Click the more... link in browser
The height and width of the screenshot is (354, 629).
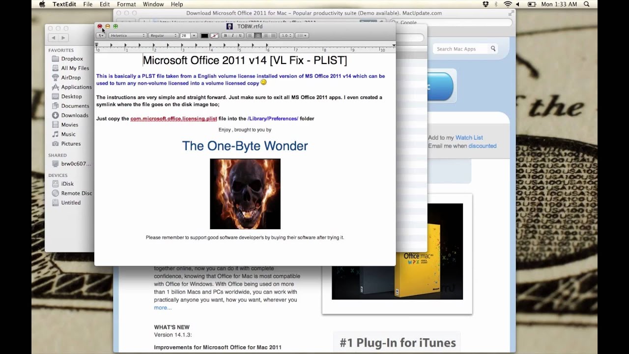163,308
